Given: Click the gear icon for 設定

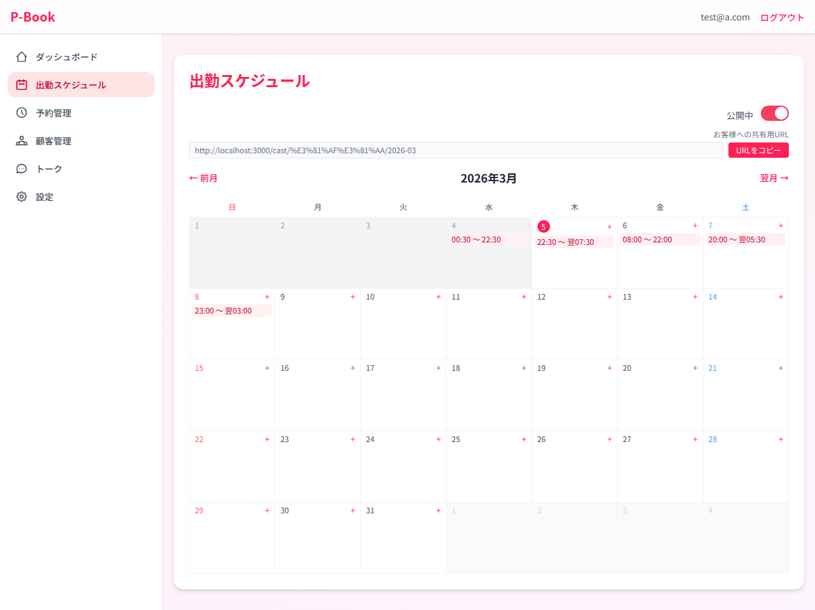Looking at the screenshot, I should 22,197.
